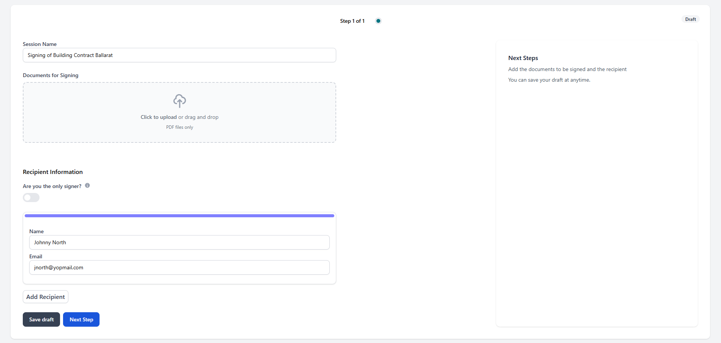Click the Step 1 of 1 label
Screen dimensions: 721x343
point(352,21)
